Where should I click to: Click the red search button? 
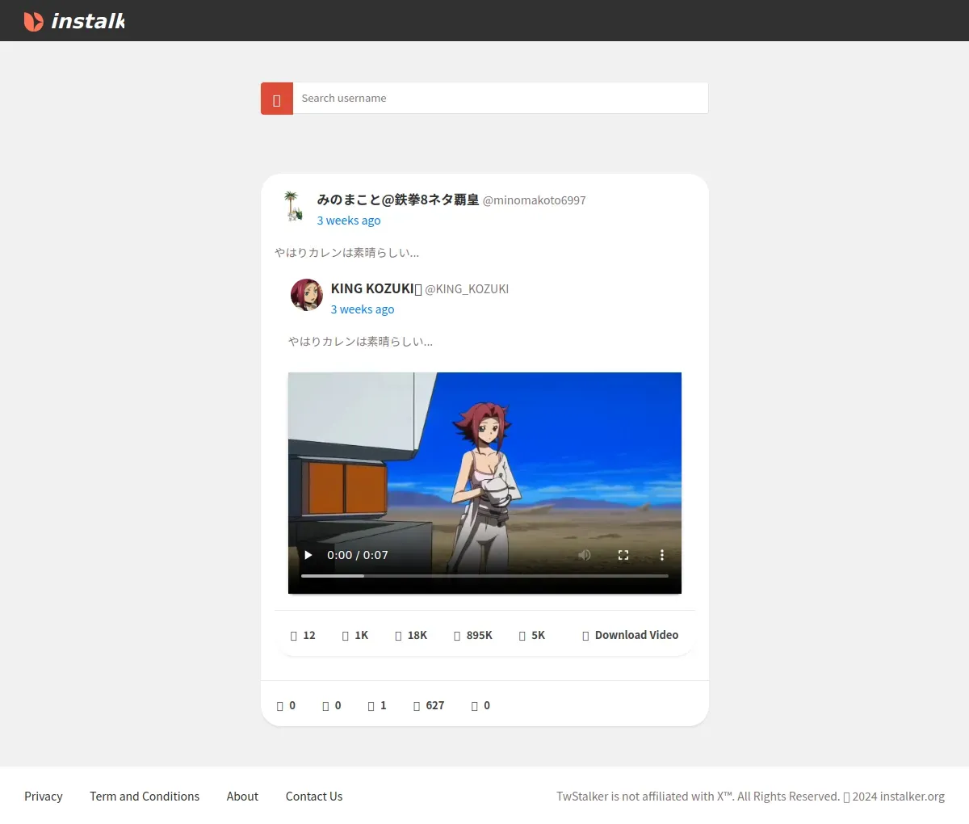point(277,99)
